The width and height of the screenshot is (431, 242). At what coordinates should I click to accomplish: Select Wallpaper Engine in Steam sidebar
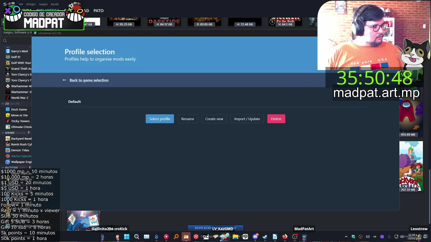(x=19, y=162)
